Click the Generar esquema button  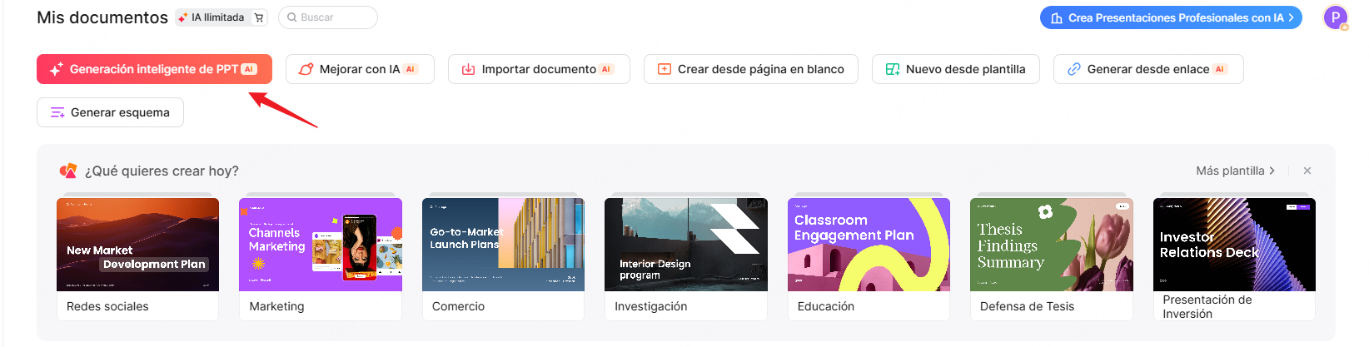pos(110,112)
